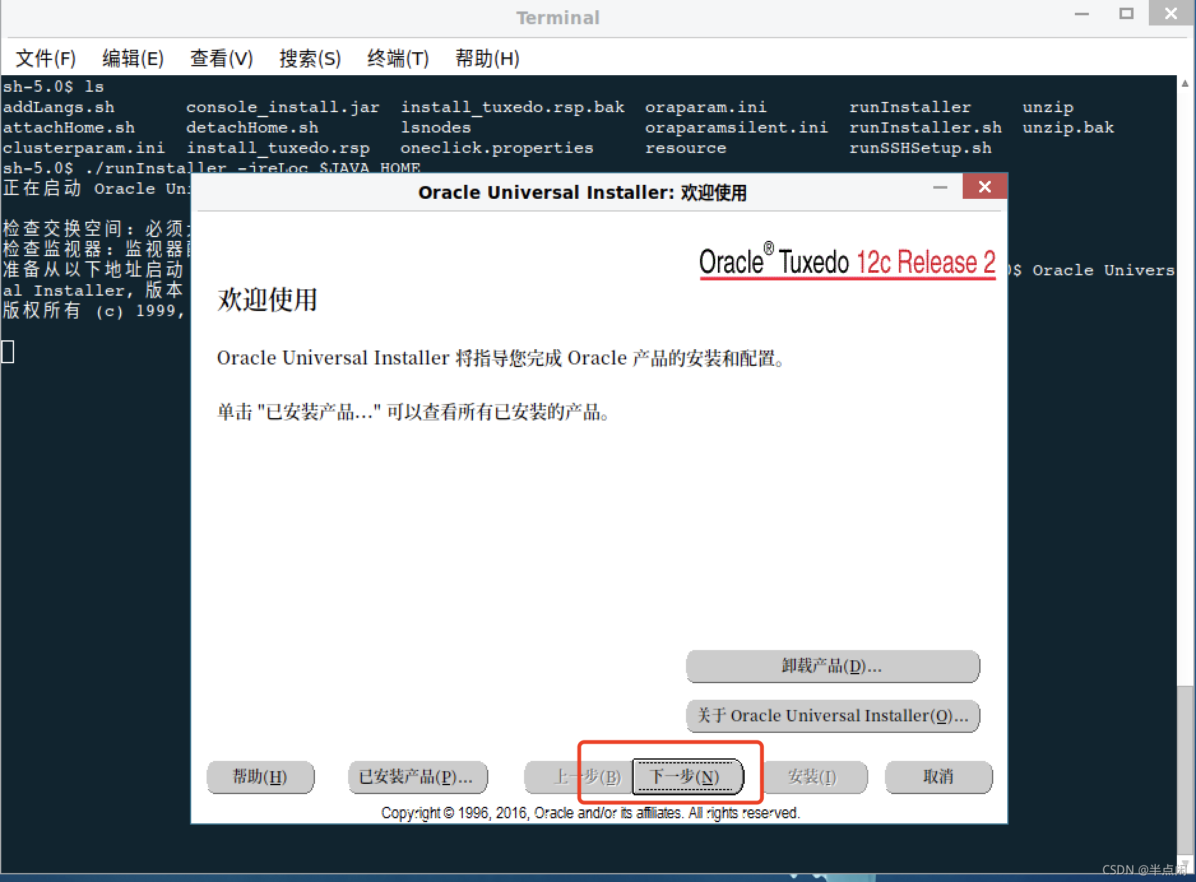Click oraparamsilent.ini in terminal output
1196x882 pixels.
pos(736,127)
